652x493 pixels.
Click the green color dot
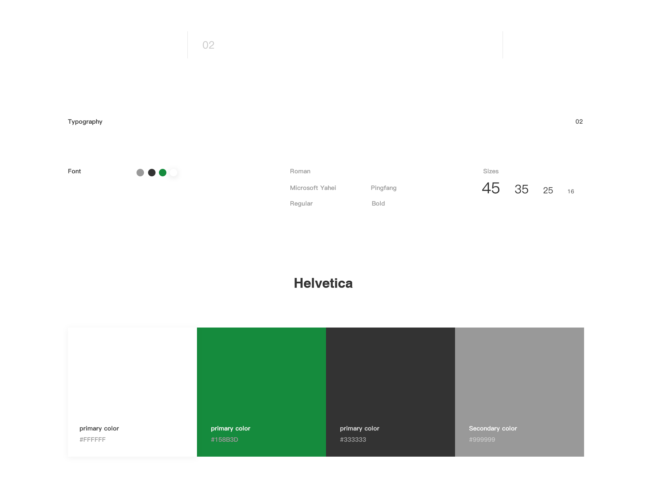pos(163,173)
